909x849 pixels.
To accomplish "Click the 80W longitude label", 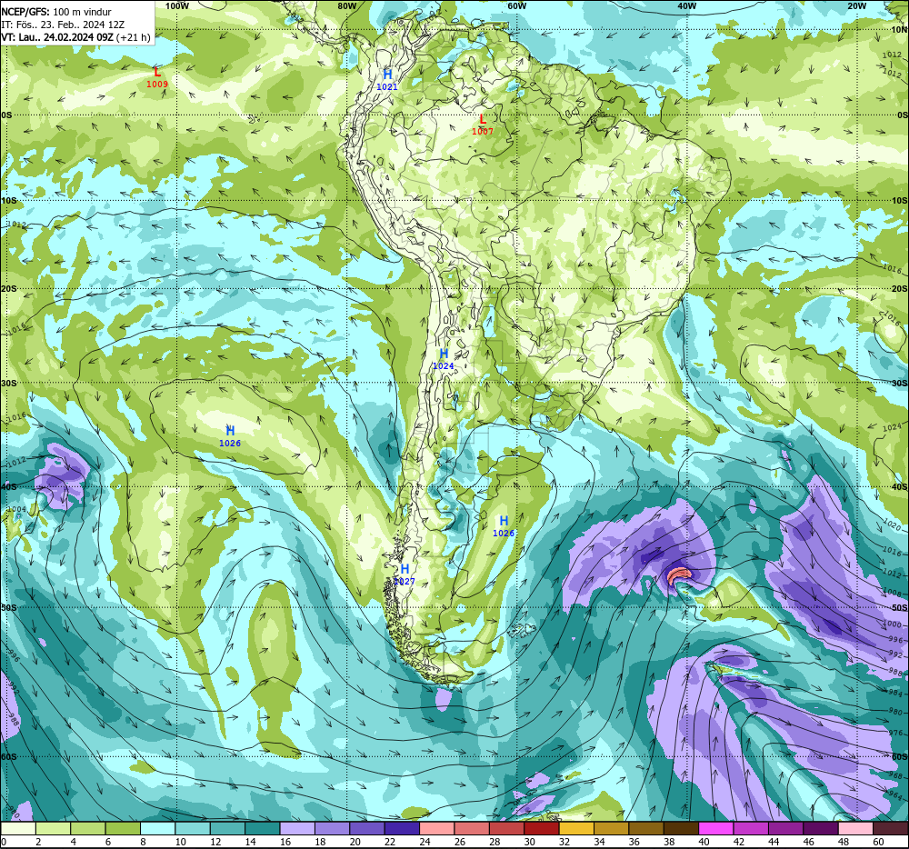I will [347, 5].
